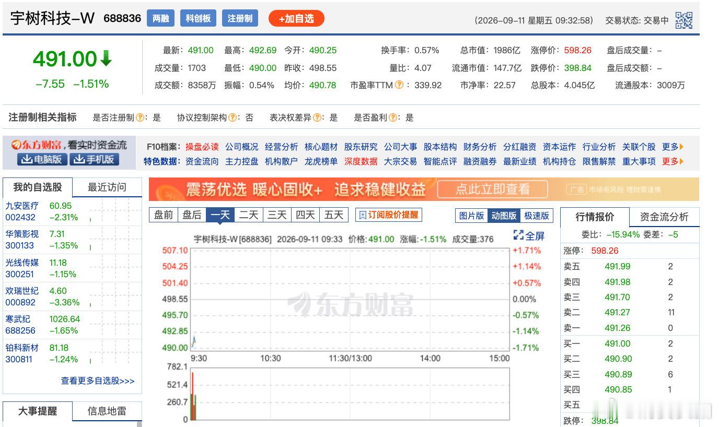
Task: Subscribe via 订阅股价提醒 button
Action: point(388,215)
